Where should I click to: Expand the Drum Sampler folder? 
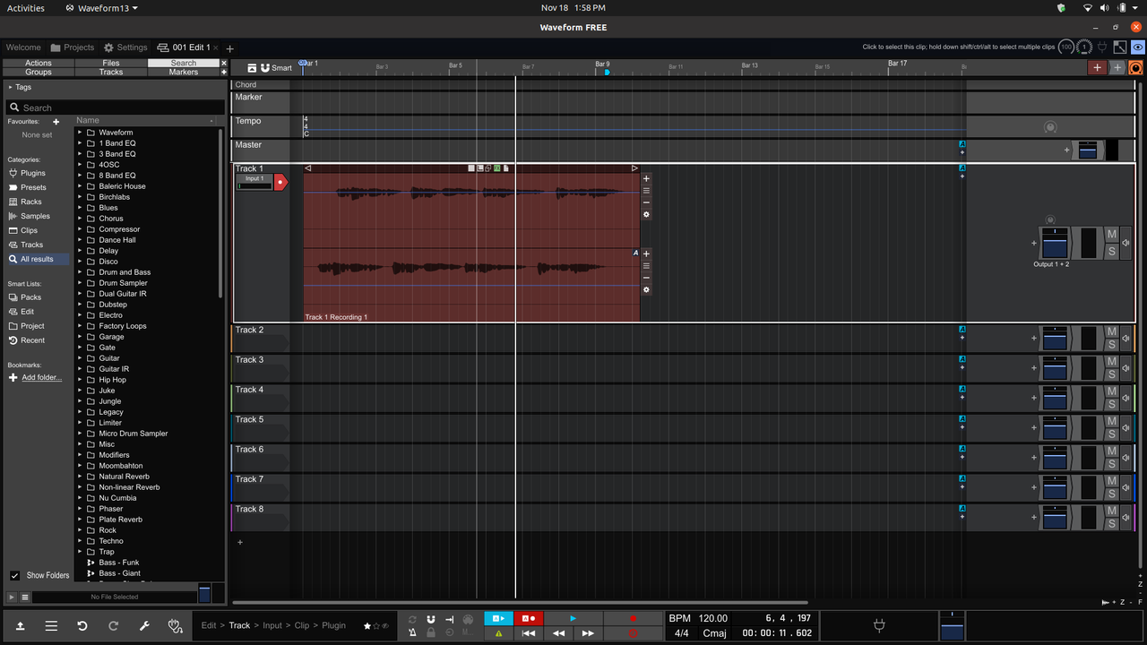tap(79, 283)
